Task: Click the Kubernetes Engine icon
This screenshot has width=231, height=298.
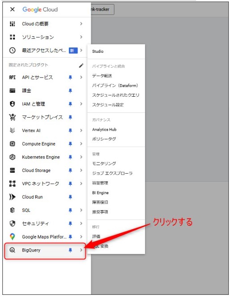Action: [x=13, y=157]
